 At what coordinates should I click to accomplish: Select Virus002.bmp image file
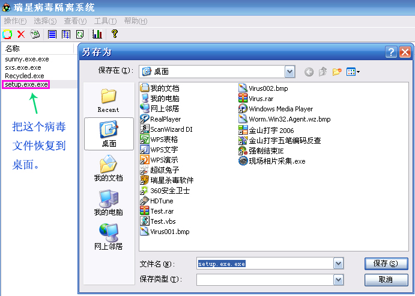point(263,88)
